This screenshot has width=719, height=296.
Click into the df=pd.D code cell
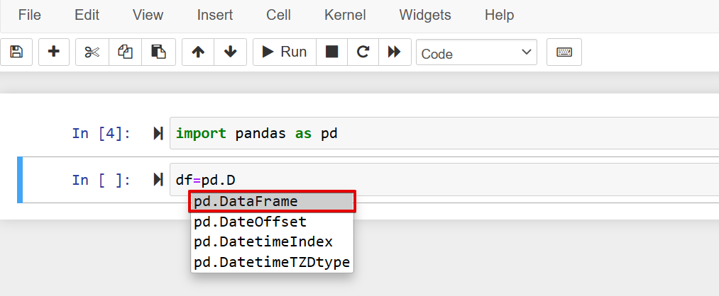pyautogui.click(x=444, y=179)
